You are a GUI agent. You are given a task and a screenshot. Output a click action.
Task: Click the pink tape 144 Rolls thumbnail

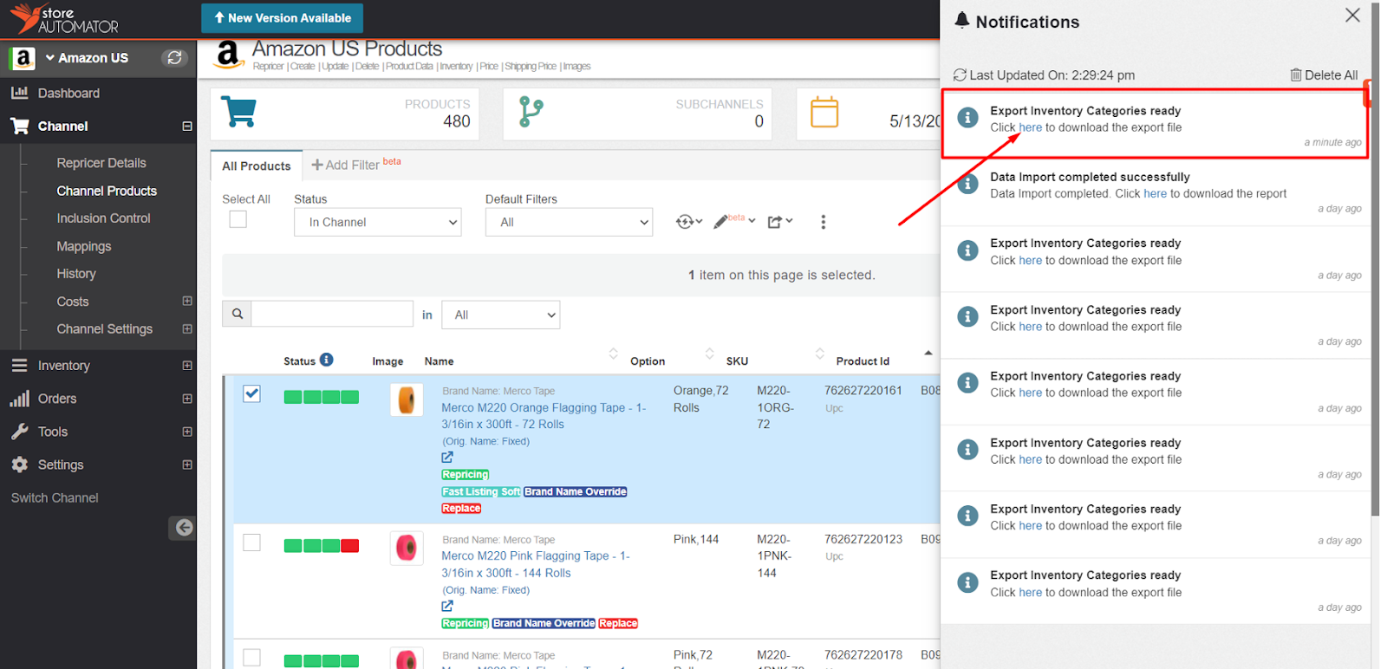(x=407, y=548)
